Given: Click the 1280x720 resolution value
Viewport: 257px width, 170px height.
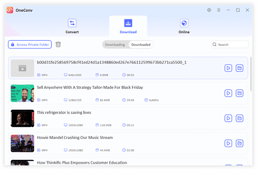Looking at the screenshot, I should (x=75, y=100).
